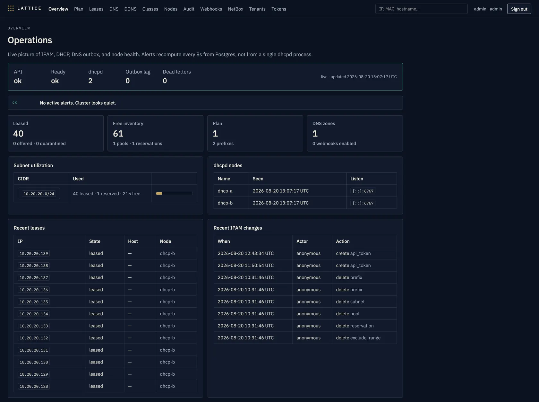Open the Overview tab
This screenshot has height=402, width=539.
click(x=58, y=9)
